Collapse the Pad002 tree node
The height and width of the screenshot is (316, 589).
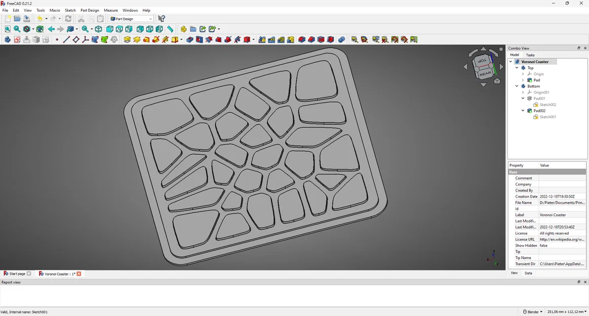[523, 111]
